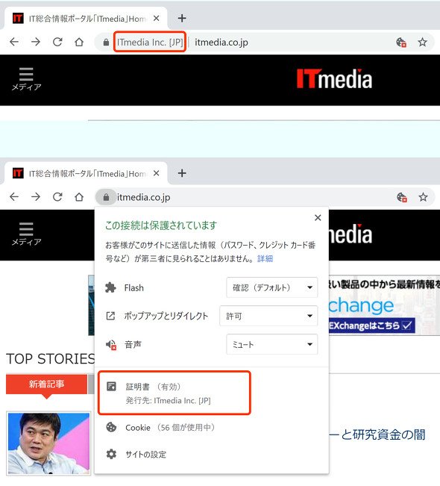
Task: Open the メディア hamburger menu in the upper page
Action: (x=26, y=79)
